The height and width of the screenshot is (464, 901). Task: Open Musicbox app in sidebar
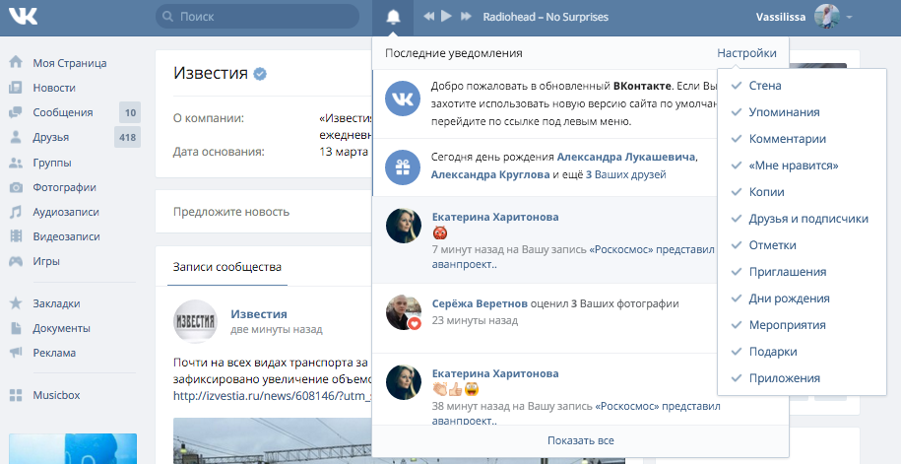tap(56, 395)
